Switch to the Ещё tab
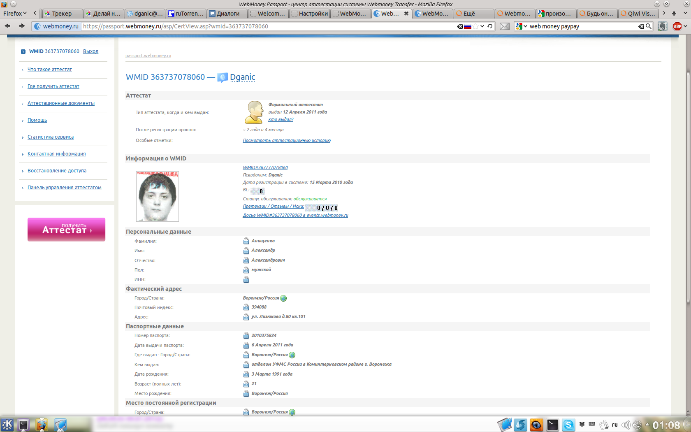This screenshot has height=432, width=691. click(x=474, y=14)
